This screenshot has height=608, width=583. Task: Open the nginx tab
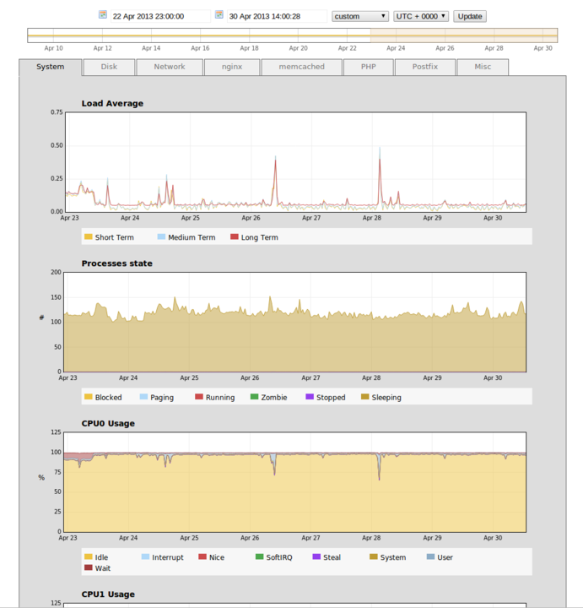[232, 67]
